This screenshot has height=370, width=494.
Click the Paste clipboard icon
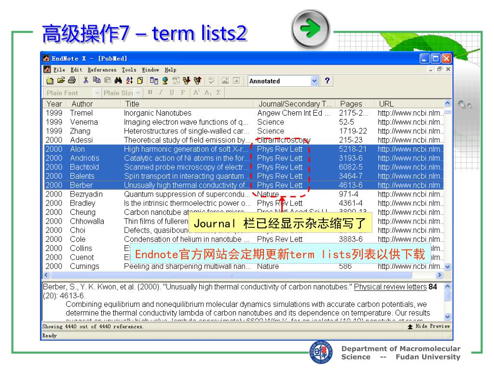108,81
